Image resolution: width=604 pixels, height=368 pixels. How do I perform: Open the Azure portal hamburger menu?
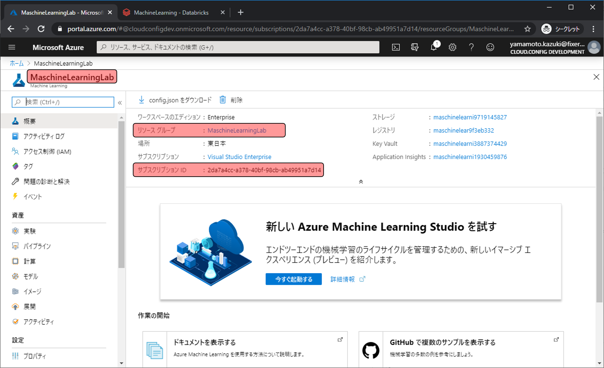(12, 47)
